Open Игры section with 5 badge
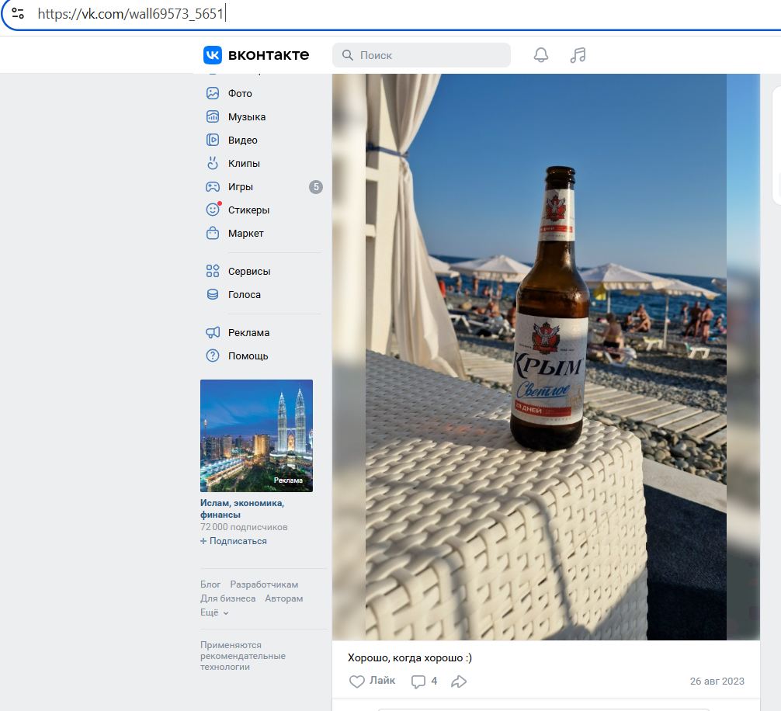The height and width of the screenshot is (711, 781). (x=241, y=187)
